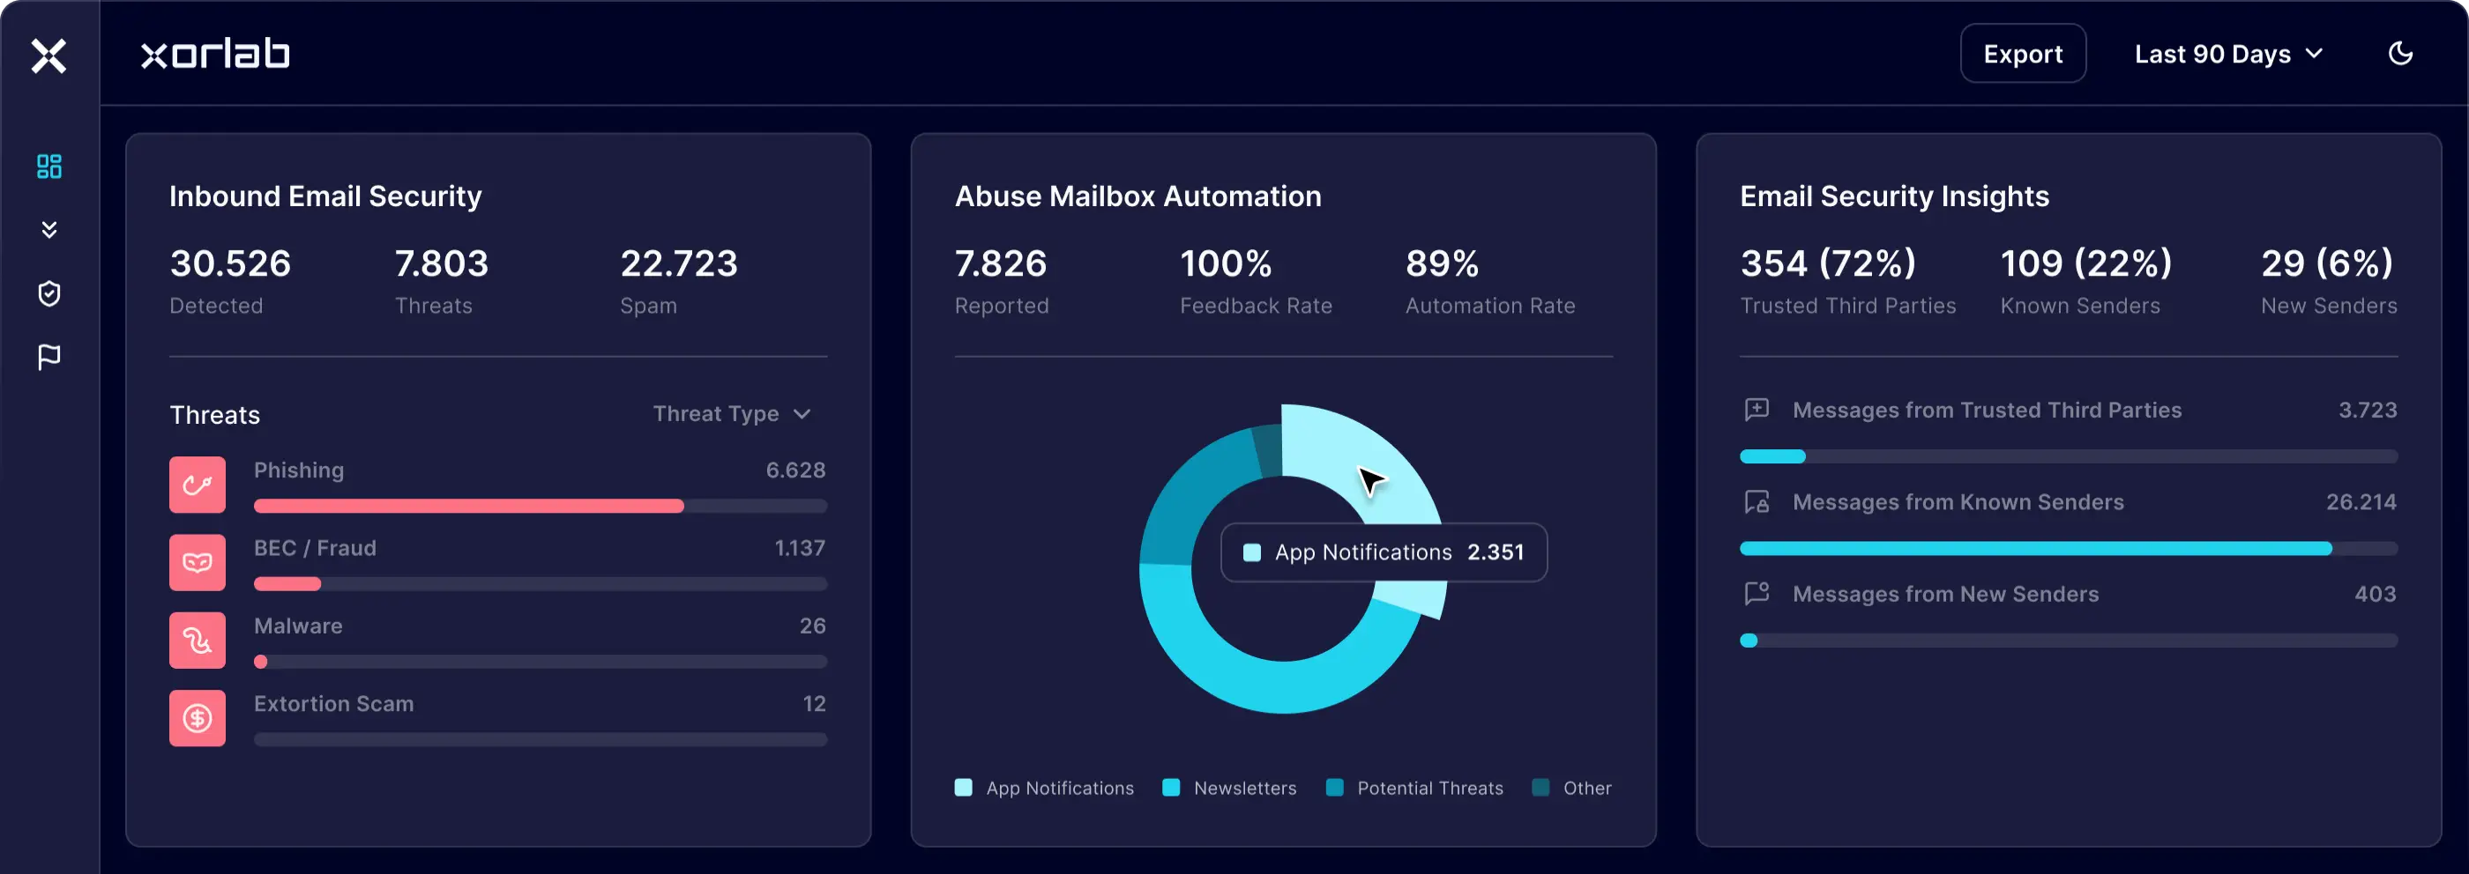The height and width of the screenshot is (874, 2469).
Task: Select the Extortion Scam dollar icon
Action: (x=198, y=718)
